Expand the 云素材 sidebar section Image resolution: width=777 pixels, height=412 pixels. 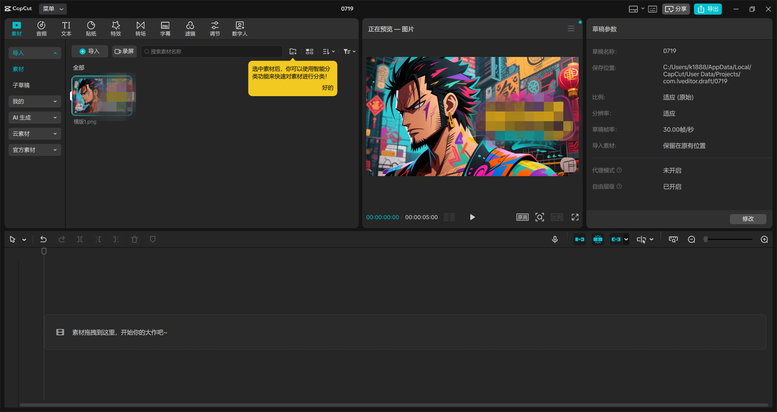coord(35,134)
